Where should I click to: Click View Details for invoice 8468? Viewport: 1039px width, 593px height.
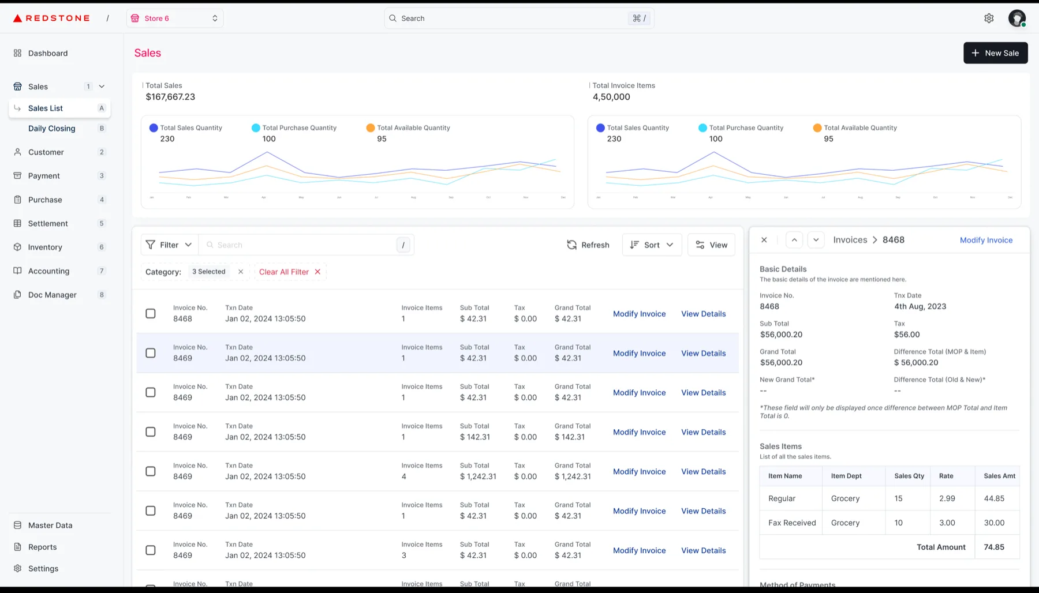pyautogui.click(x=703, y=314)
